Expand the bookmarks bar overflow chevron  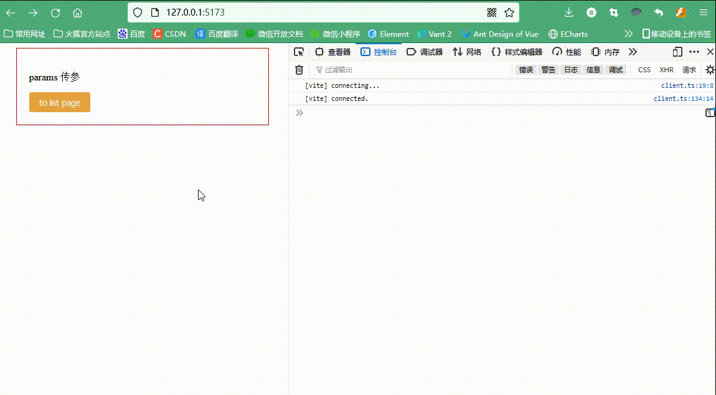628,34
